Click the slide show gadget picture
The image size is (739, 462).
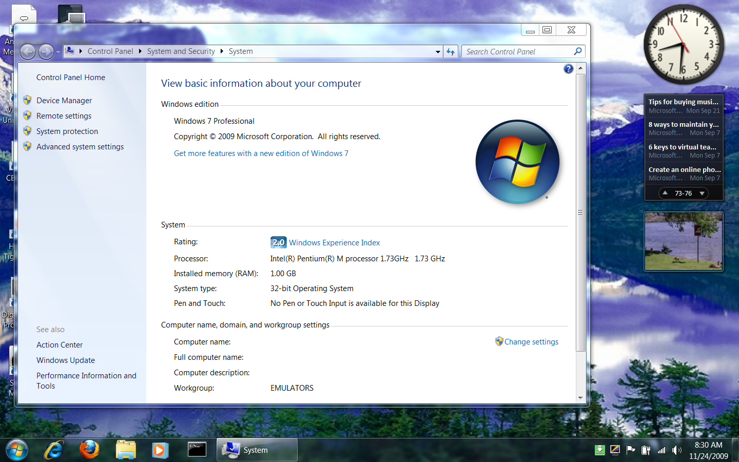[x=684, y=241]
